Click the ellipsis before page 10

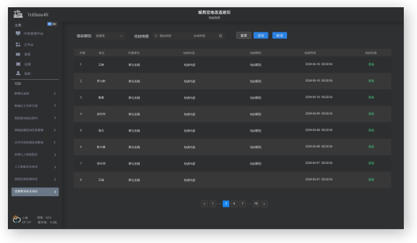click(249, 203)
